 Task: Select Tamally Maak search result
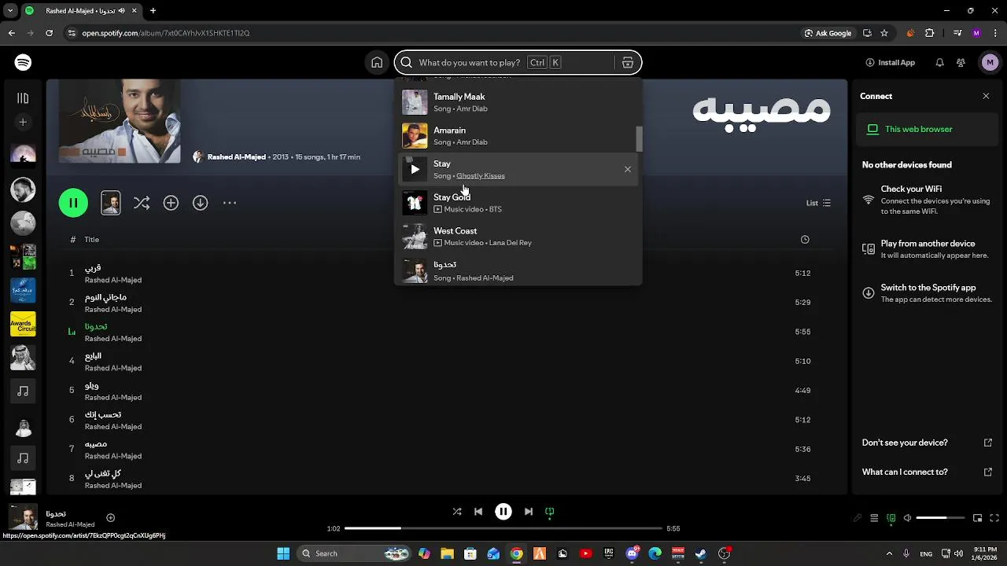pyautogui.click(x=518, y=102)
